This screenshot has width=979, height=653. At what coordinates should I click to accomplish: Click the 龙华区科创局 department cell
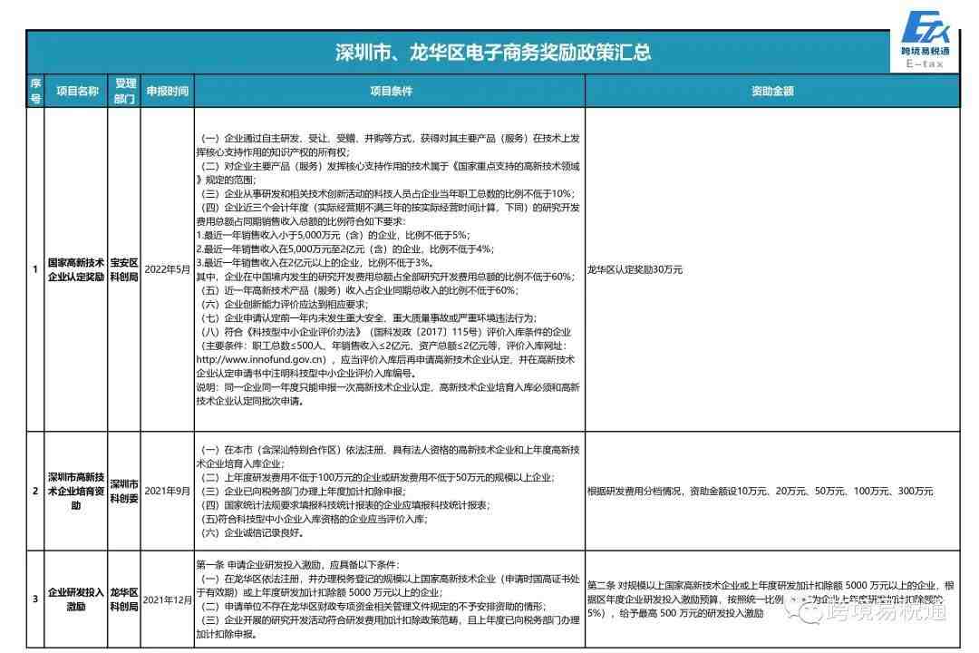pos(124,599)
